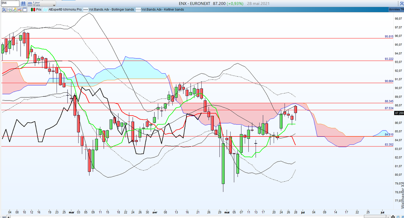The height and width of the screenshot is (218, 404).
Task: Click the Prix candlestick icon
Action: 33,9
